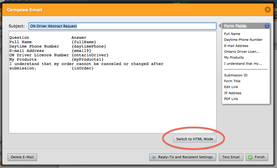Image resolution: width=277 pixels, height=168 pixels.
Task: Open Reply-To and Recipient Settings
Action: tap(183, 157)
